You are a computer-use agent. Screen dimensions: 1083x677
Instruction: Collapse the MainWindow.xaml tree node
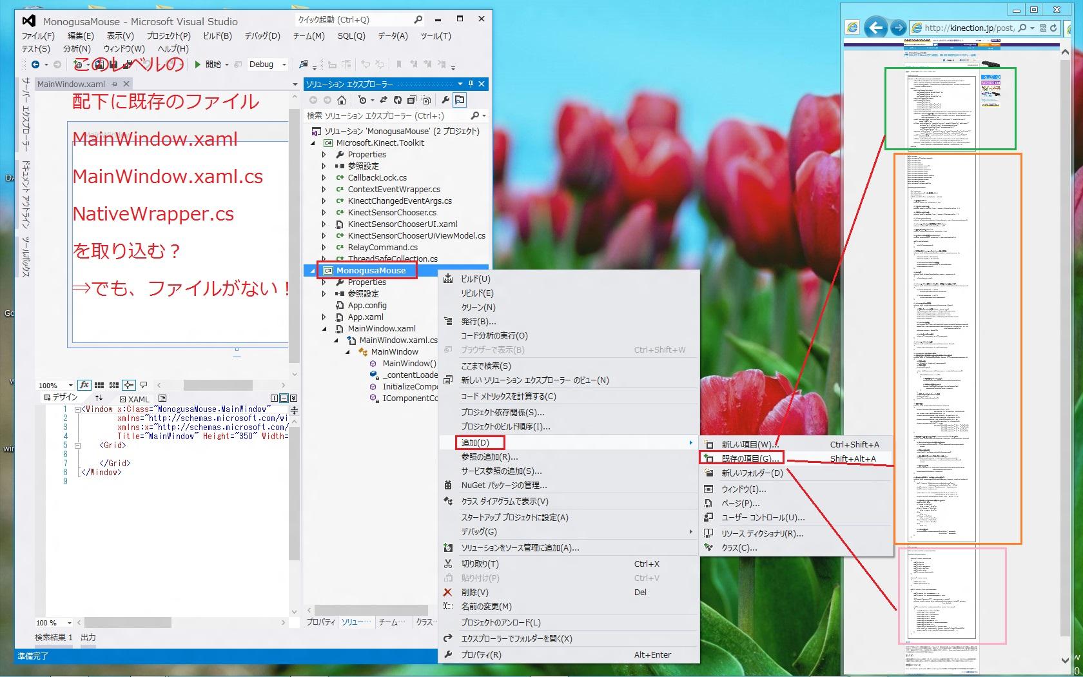[x=324, y=329]
